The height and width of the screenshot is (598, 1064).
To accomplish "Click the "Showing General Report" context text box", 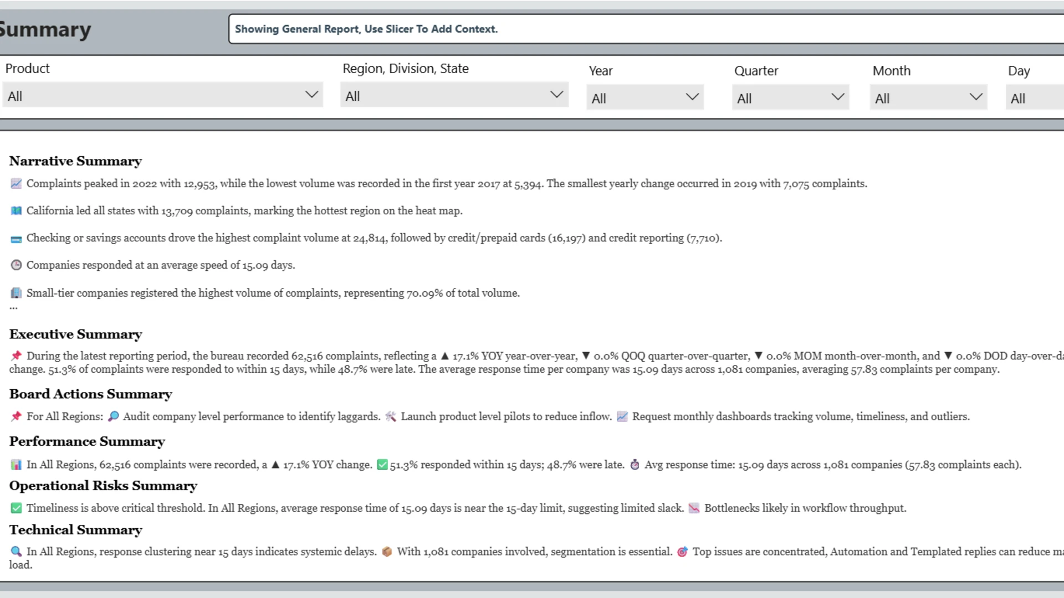I will click(x=646, y=29).
